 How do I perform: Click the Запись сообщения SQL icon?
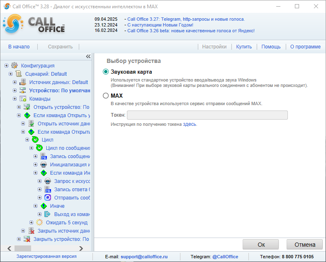44,156
